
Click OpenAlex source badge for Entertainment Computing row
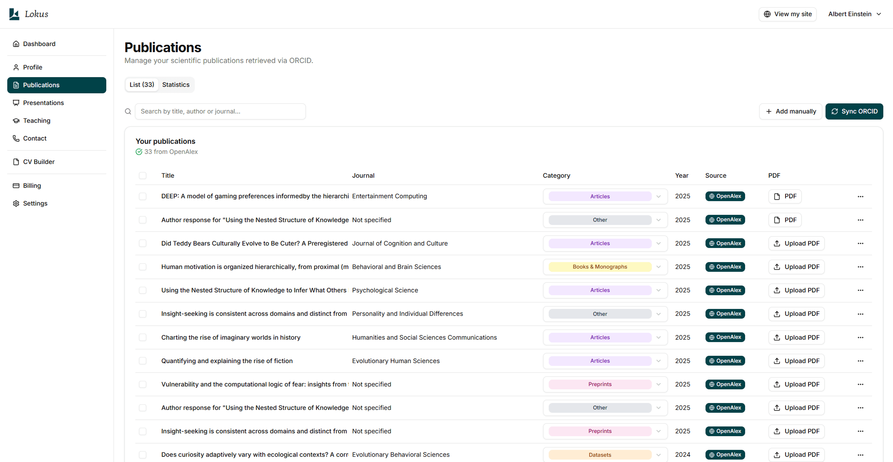pos(725,196)
